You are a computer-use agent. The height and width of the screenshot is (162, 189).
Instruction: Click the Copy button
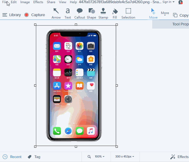click(181, 15)
